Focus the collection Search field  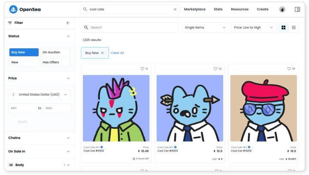pyautogui.click(x=130, y=27)
